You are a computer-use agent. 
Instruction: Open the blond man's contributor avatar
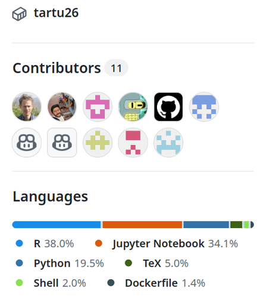click(x=27, y=107)
